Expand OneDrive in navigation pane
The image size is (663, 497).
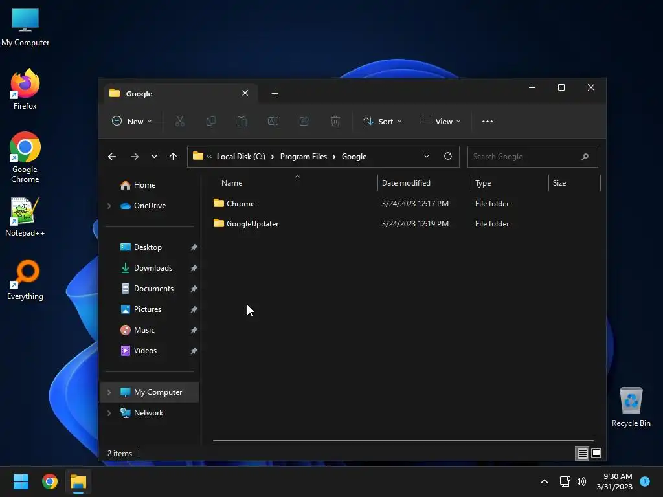click(x=109, y=206)
